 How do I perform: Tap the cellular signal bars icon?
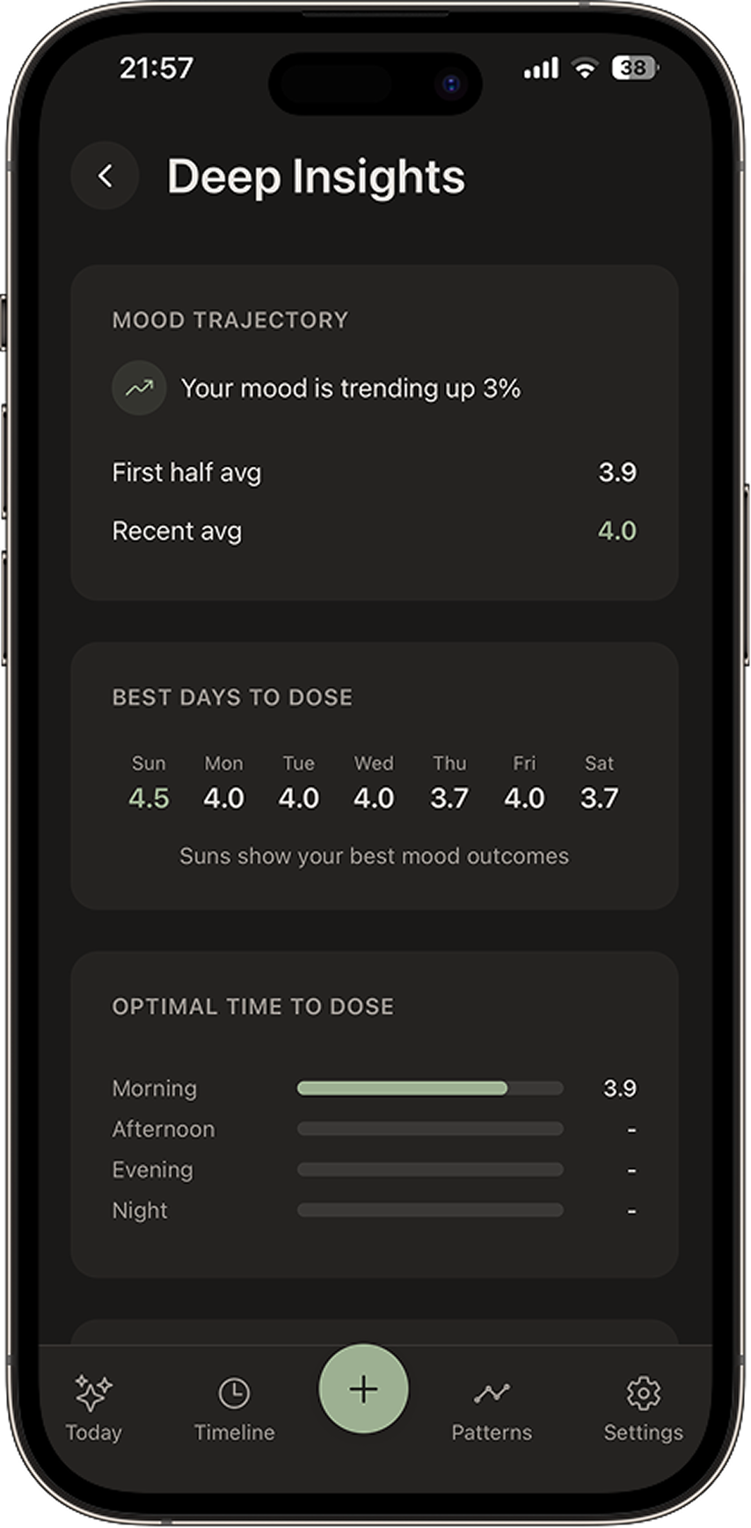pyautogui.click(x=540, y=67)
